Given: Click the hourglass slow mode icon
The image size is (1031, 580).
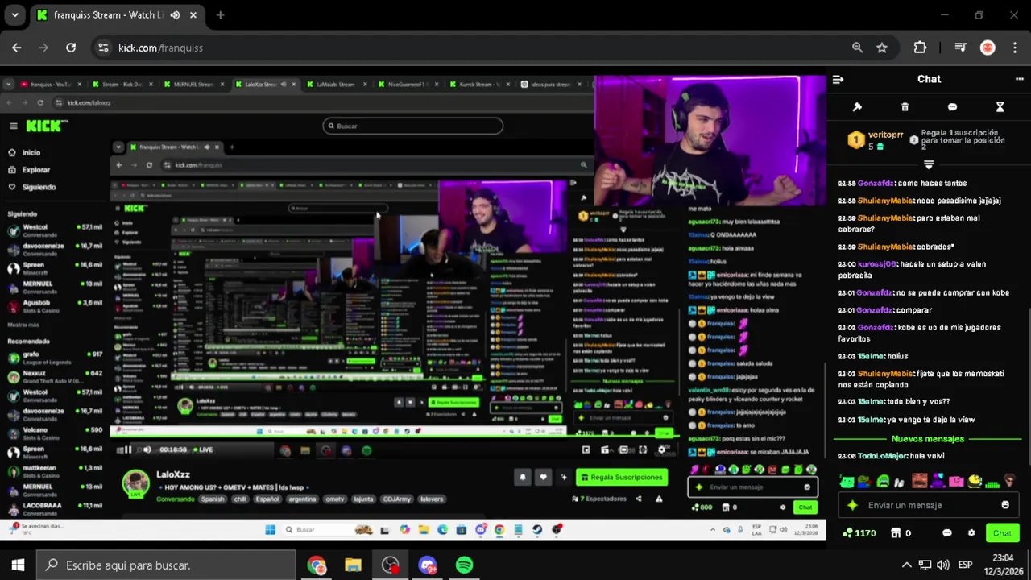Looking at the screenshot, I should pyautogui.click(x=1000, y=107).
